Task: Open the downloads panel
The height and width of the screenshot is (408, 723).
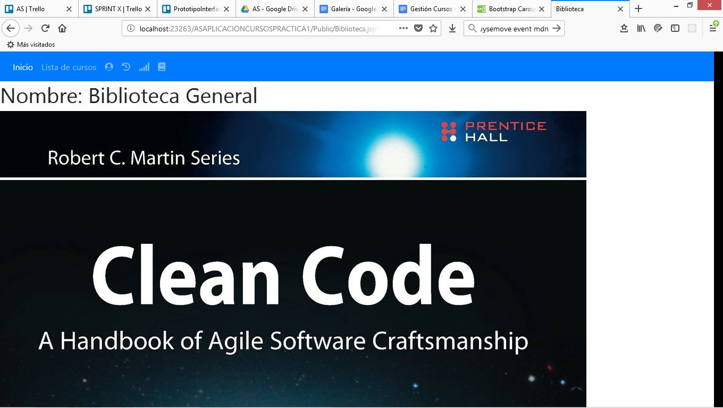Action: (x=452, y=28)
